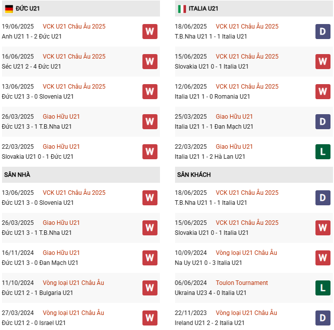Click the Italia U21 team header title
334x330 pixels.
pyautogui.click(x=204, y=9)
